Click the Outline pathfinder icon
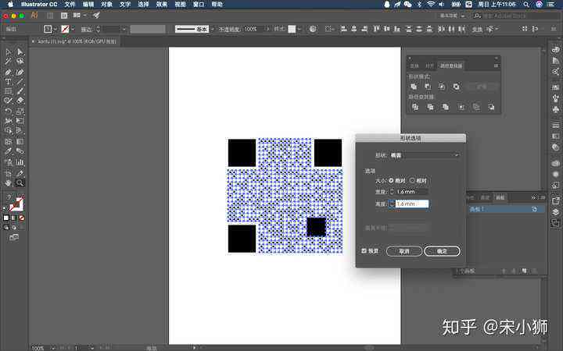 pos(476,107)
